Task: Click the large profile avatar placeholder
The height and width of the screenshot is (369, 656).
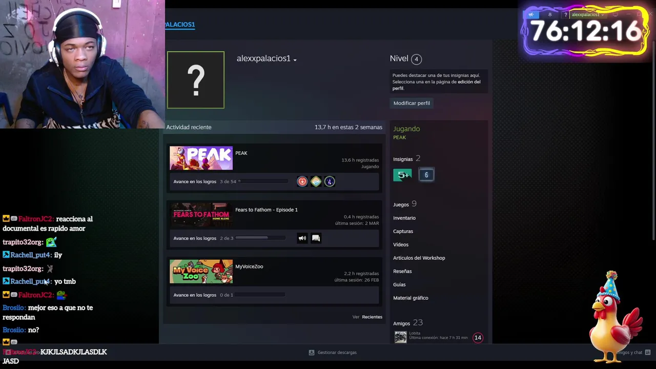Action: (x=196, y=80)
